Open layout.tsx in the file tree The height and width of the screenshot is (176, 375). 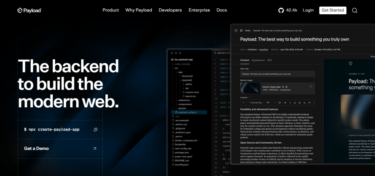click(x=189, y=96)
